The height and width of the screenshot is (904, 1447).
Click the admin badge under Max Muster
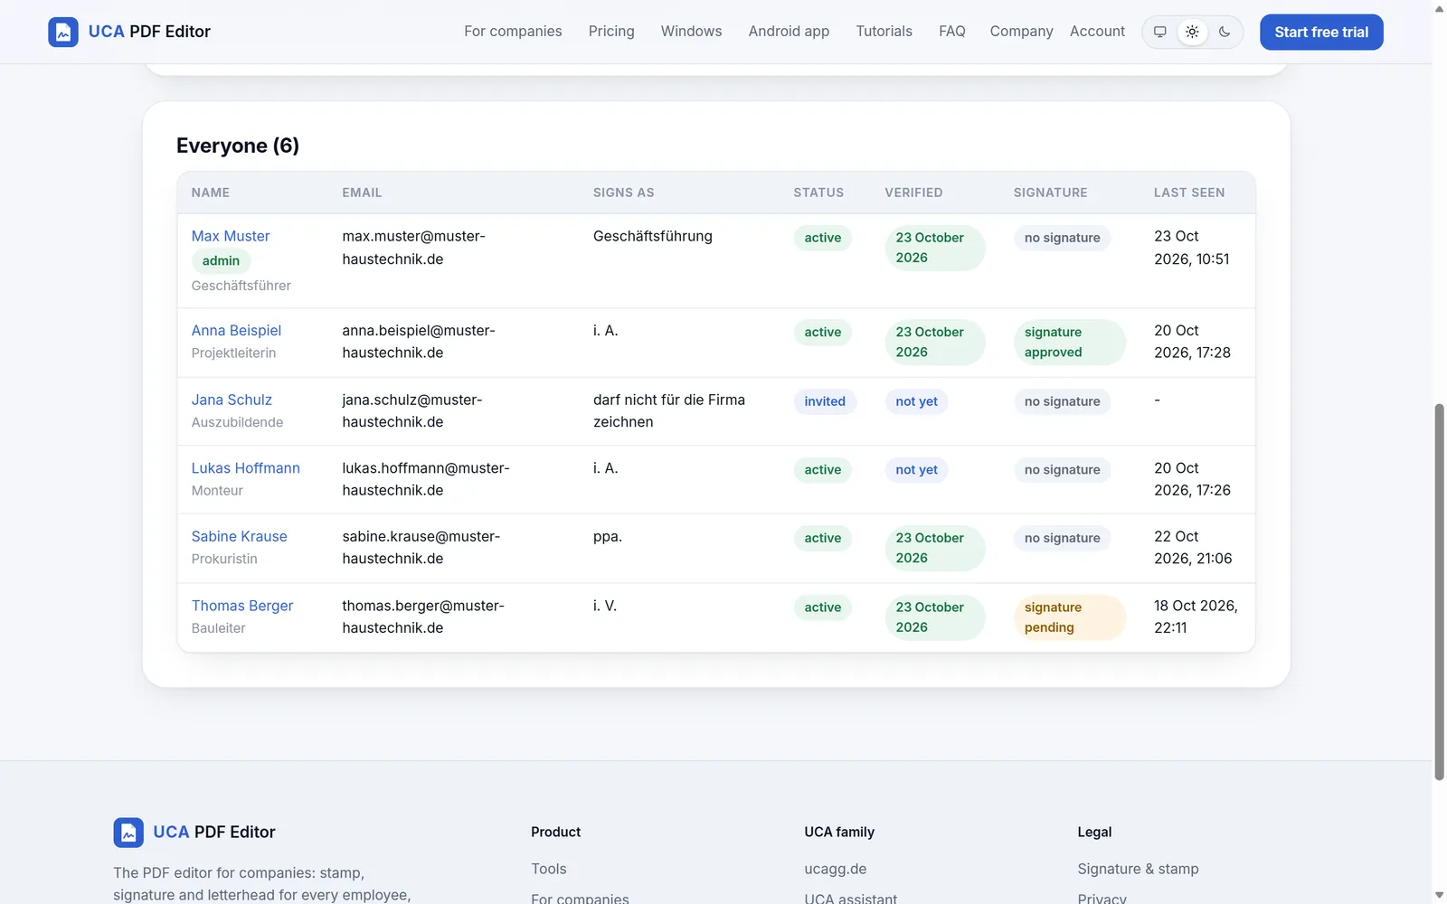pyautogui.click(x=221, y=261)
